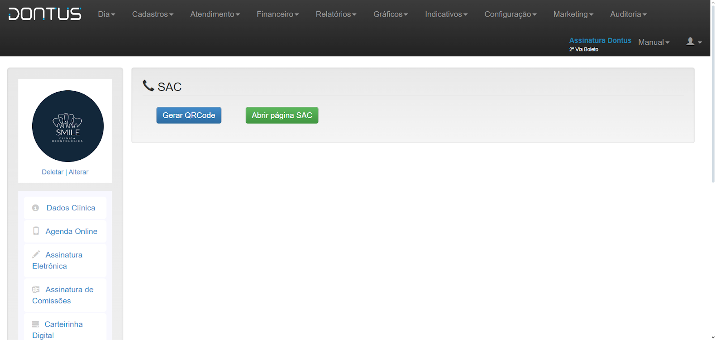The height and width of the screenshot is (340, 716).
Task: Click the Assinatura Dontus link
Action: point(600,40)
